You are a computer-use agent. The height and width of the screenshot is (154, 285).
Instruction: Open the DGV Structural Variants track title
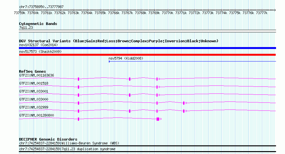point(118,41)
